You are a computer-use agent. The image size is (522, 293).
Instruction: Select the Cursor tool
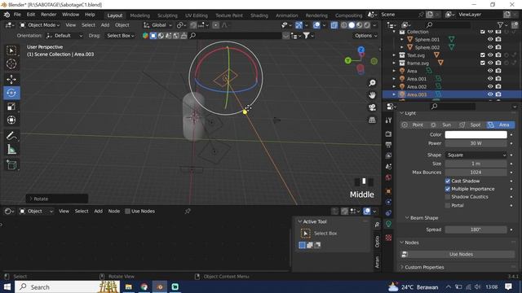coord(11,63)
